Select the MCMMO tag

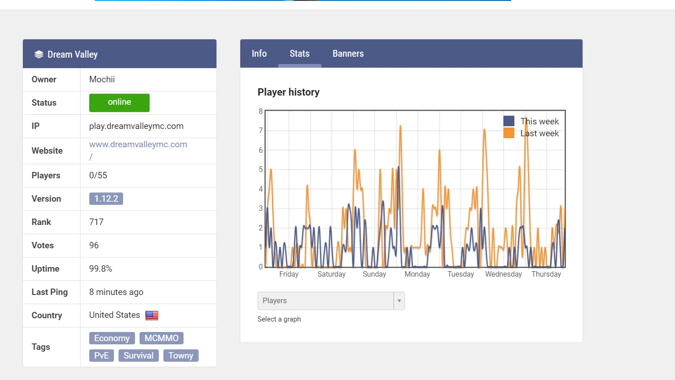pyautogui.click(x=162, y=338)
